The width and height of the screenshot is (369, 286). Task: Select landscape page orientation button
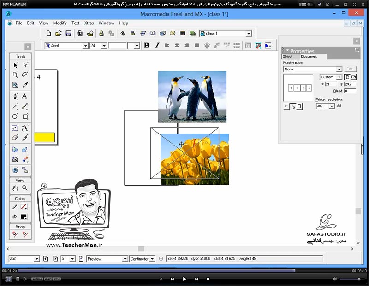[x=353, y=77]
